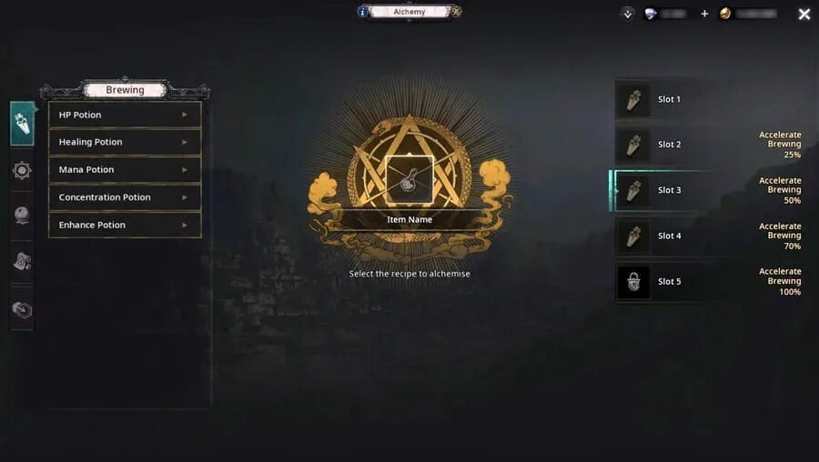The width and height of the screenshot is (819, 462).
Task: Open the down-arrow dropdown near currencies
Action: click(627, 14)
